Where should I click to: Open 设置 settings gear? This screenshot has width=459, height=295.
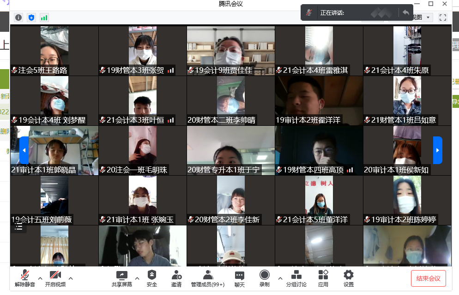[349, 278]
